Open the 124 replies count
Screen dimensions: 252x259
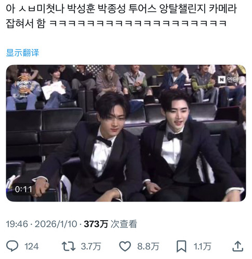(31, 247)
